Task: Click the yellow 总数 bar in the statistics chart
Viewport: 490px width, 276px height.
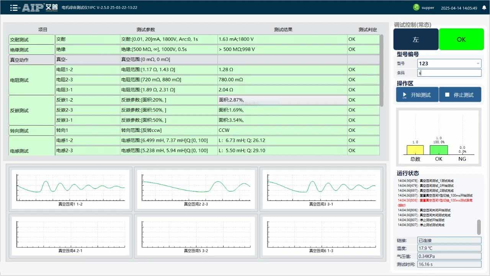Action: pos(415,149)
